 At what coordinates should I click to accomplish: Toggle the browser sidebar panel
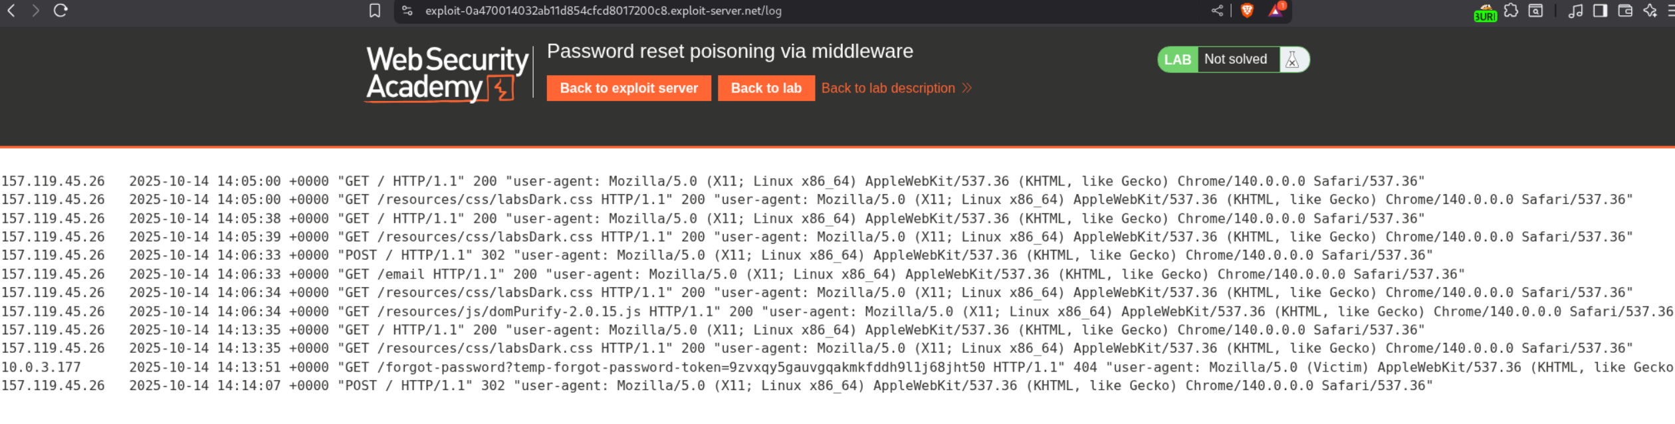[x=1600, y=11]
